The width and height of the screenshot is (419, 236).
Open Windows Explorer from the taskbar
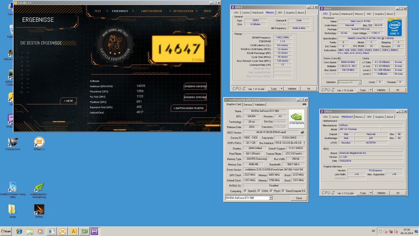pos(30,232)
